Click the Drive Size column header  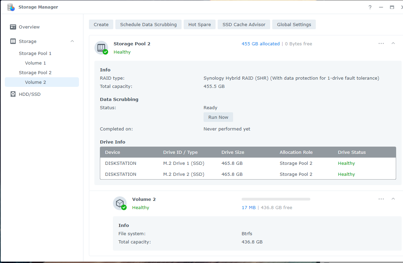click(x=233, y=152)
